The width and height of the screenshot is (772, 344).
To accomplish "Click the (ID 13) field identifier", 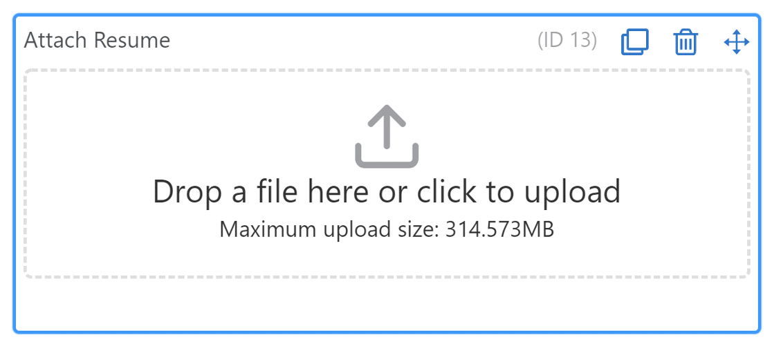I will click(x=567, y=40).
